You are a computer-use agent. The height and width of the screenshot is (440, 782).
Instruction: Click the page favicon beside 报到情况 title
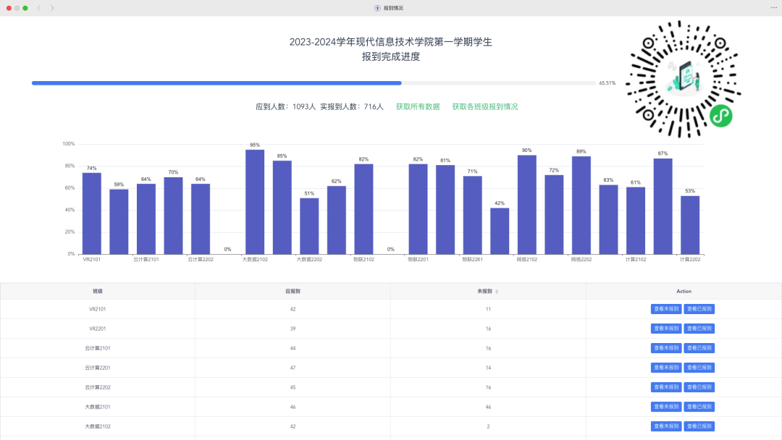(377, 8)
